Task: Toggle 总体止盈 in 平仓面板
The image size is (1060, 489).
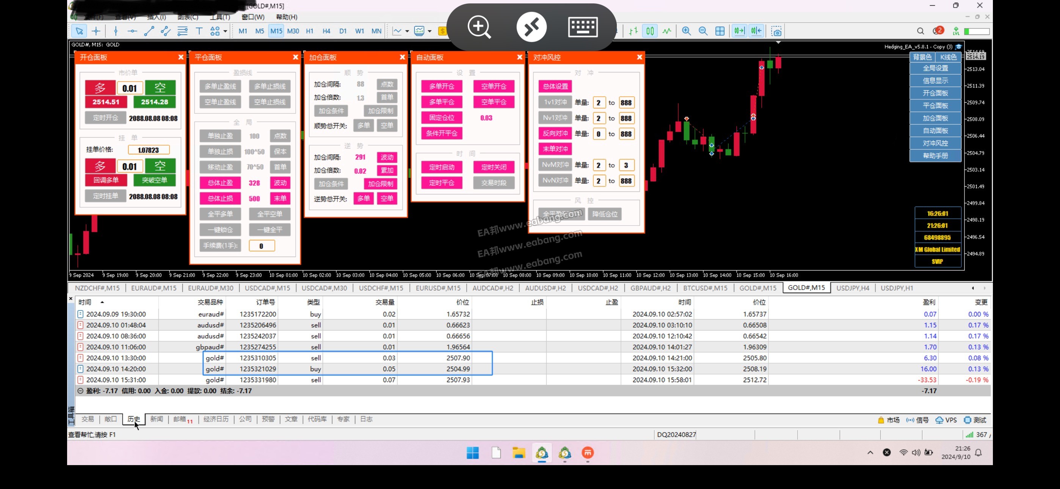Action: 220,183
